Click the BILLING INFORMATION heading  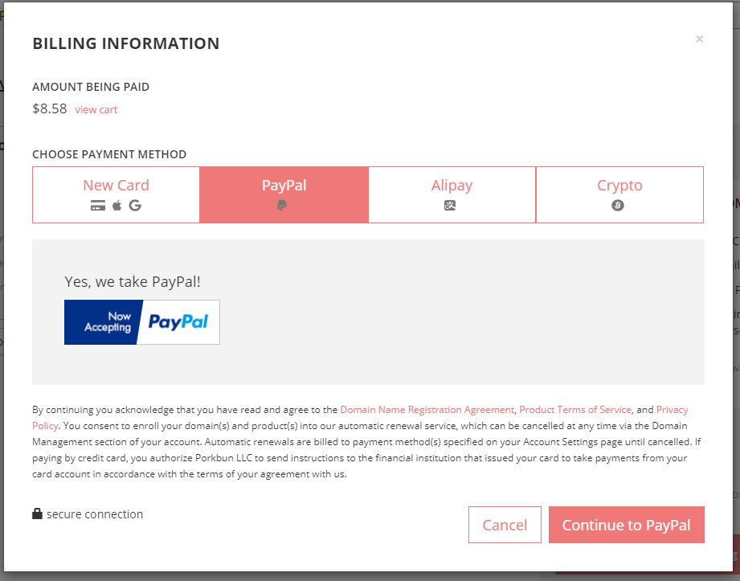coord(126,43)
